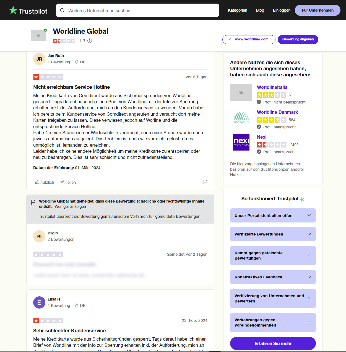The height and width of the screenshot is (352, 346).
Task: Click Bilgin's 2 Bewertungen count
Action: tap(61, 239)
